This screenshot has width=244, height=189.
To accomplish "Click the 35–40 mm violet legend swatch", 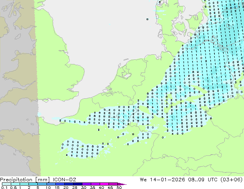I will (x=95, y=184).
